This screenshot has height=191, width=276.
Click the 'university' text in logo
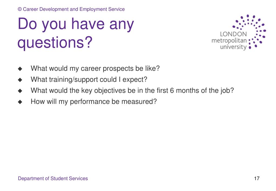tap(233, 47)
